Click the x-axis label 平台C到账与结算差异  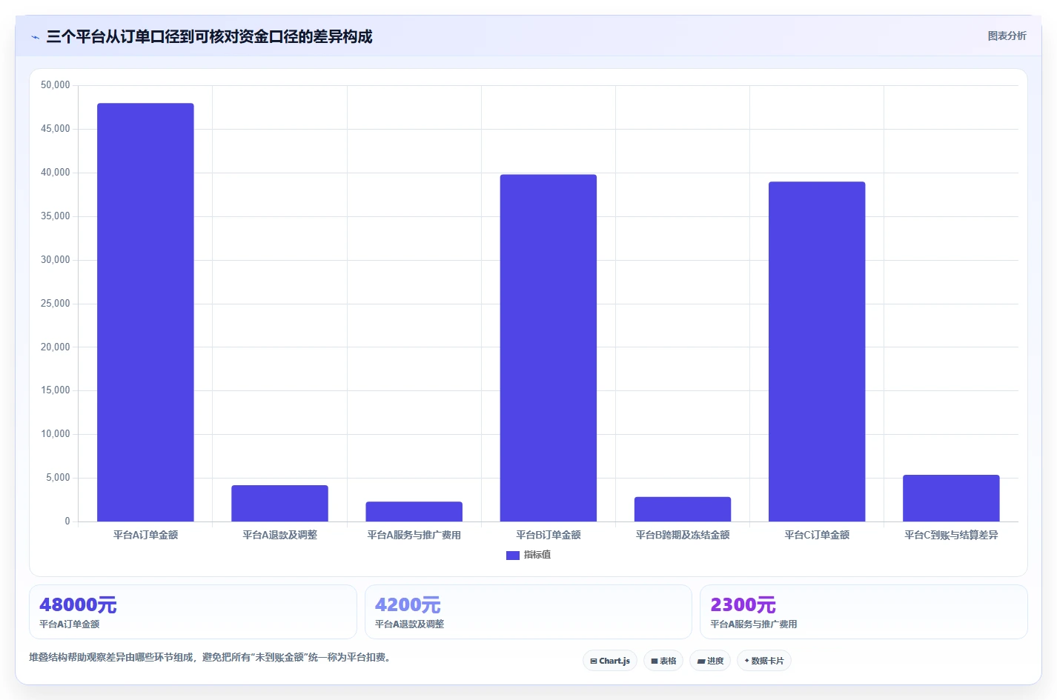tap(951, 535)
